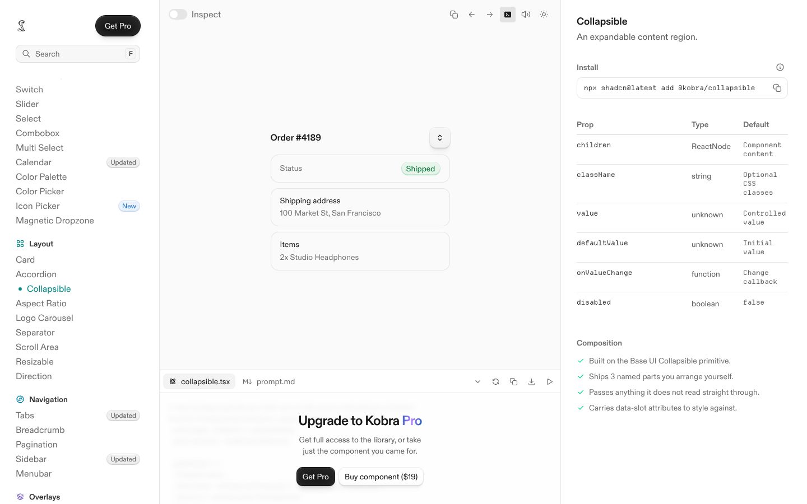
Task: Go to next component with right arrow
Action: click(490, 15)
